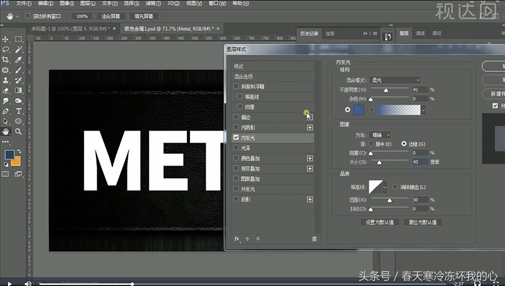
Task: Select the Zoom tool
Action: [19, 131]
